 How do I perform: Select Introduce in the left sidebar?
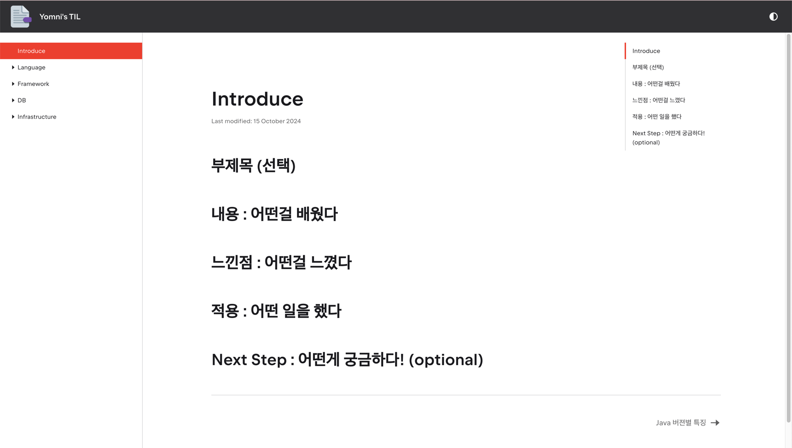[71, 51]
